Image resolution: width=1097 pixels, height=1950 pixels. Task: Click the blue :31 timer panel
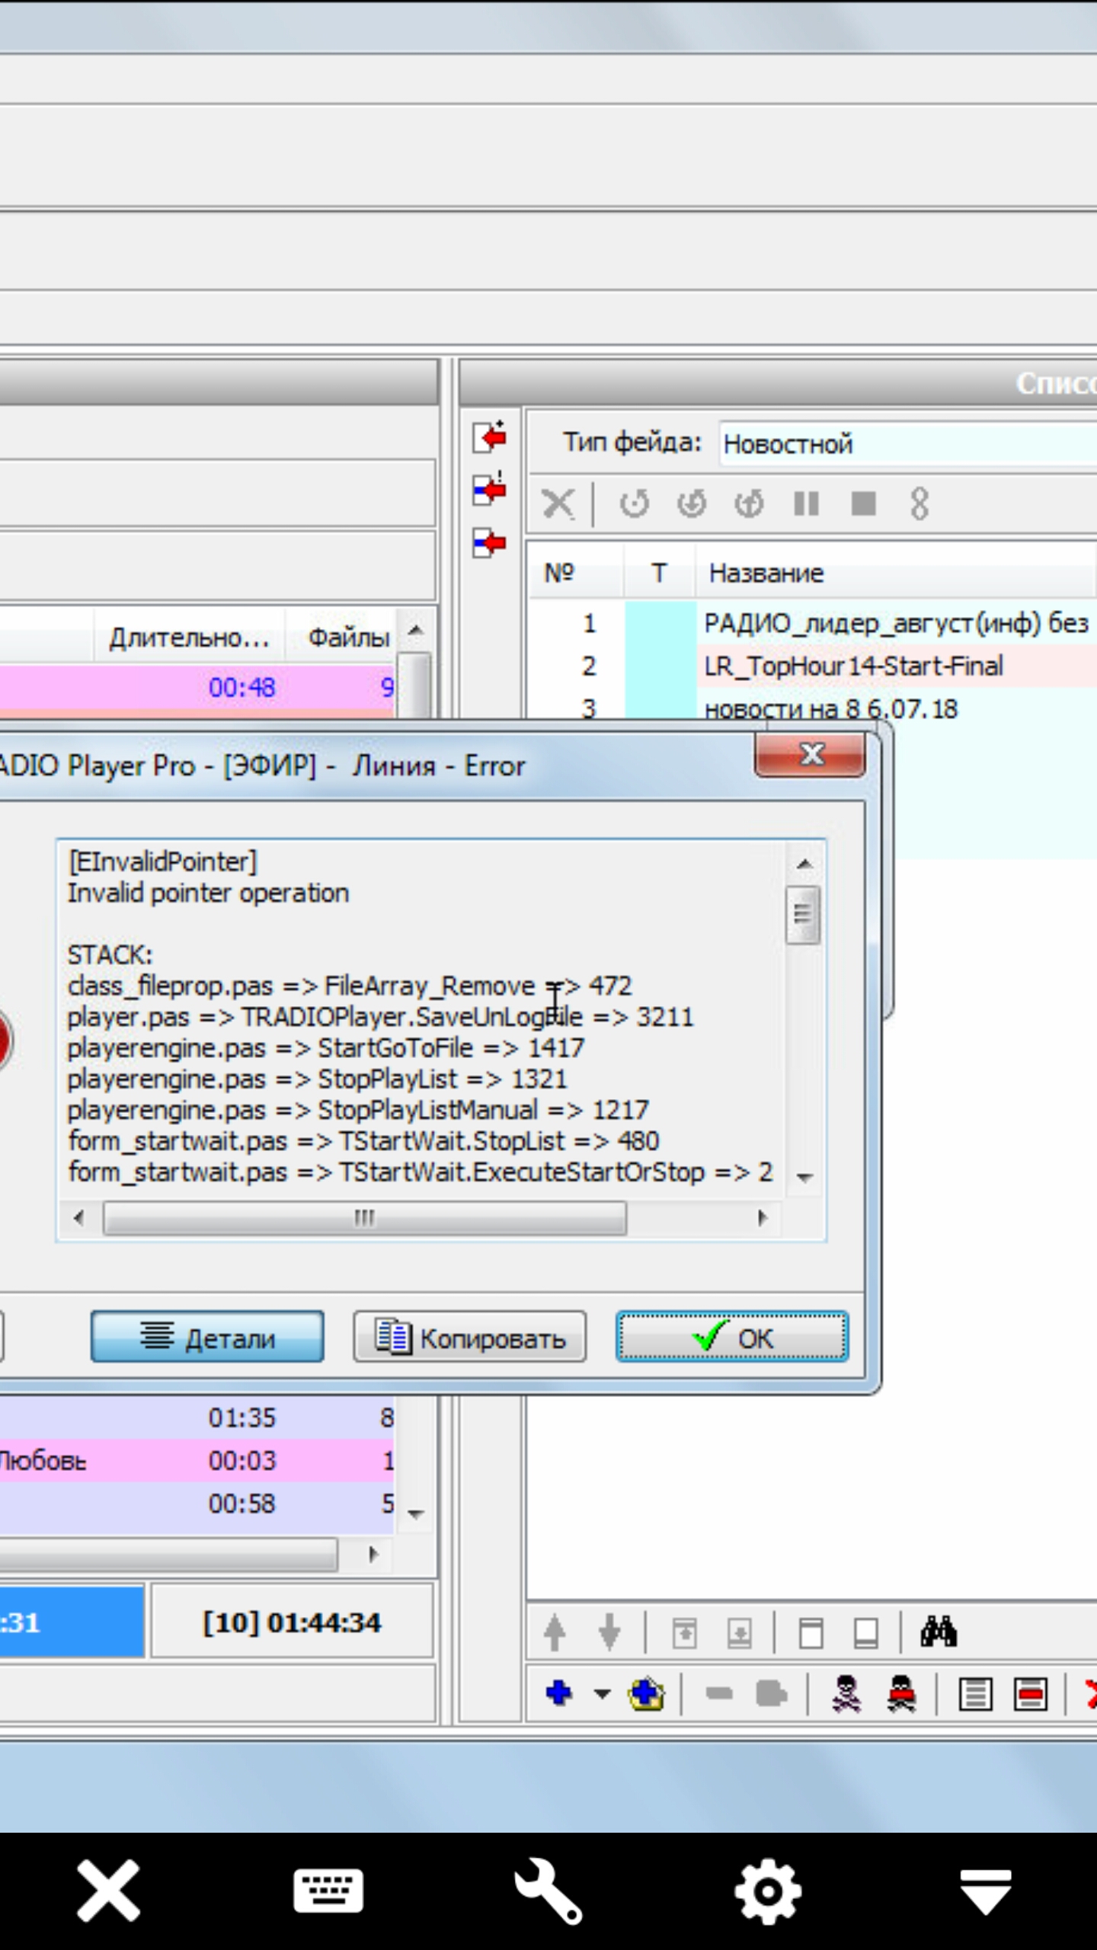click(x=72, y=1622)
